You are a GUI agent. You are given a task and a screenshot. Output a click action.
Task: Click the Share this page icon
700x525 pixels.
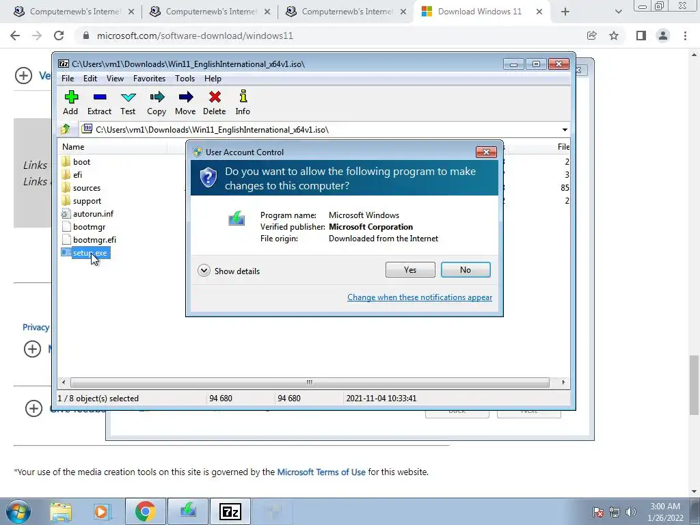592,36
